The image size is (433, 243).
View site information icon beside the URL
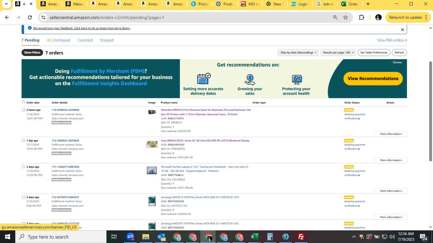(x=44, y=17)
